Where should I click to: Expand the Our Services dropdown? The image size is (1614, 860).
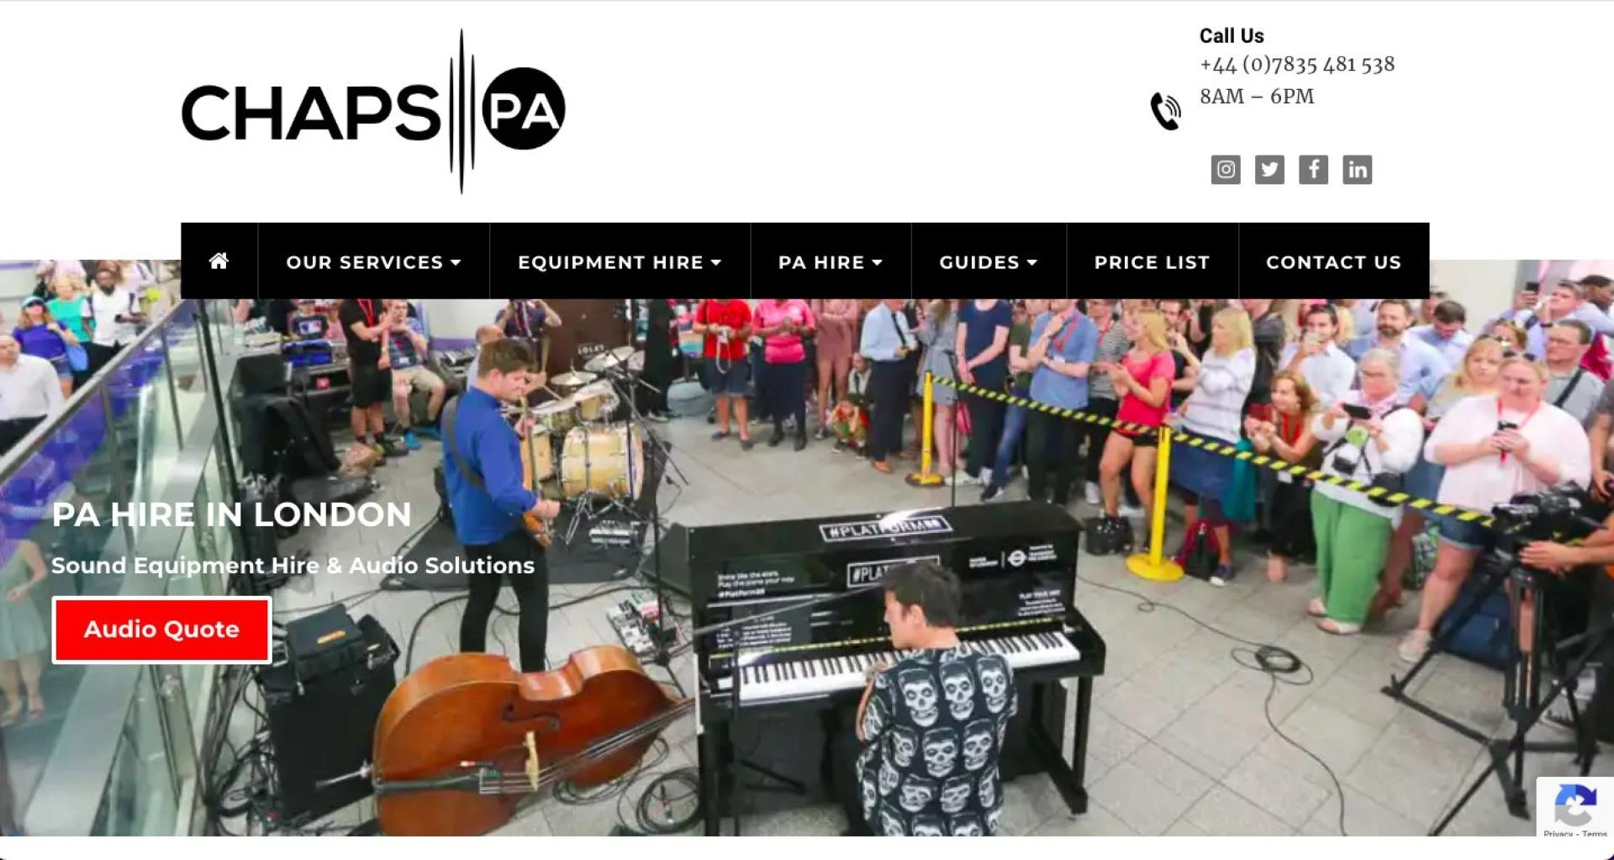tap(373, 262)
